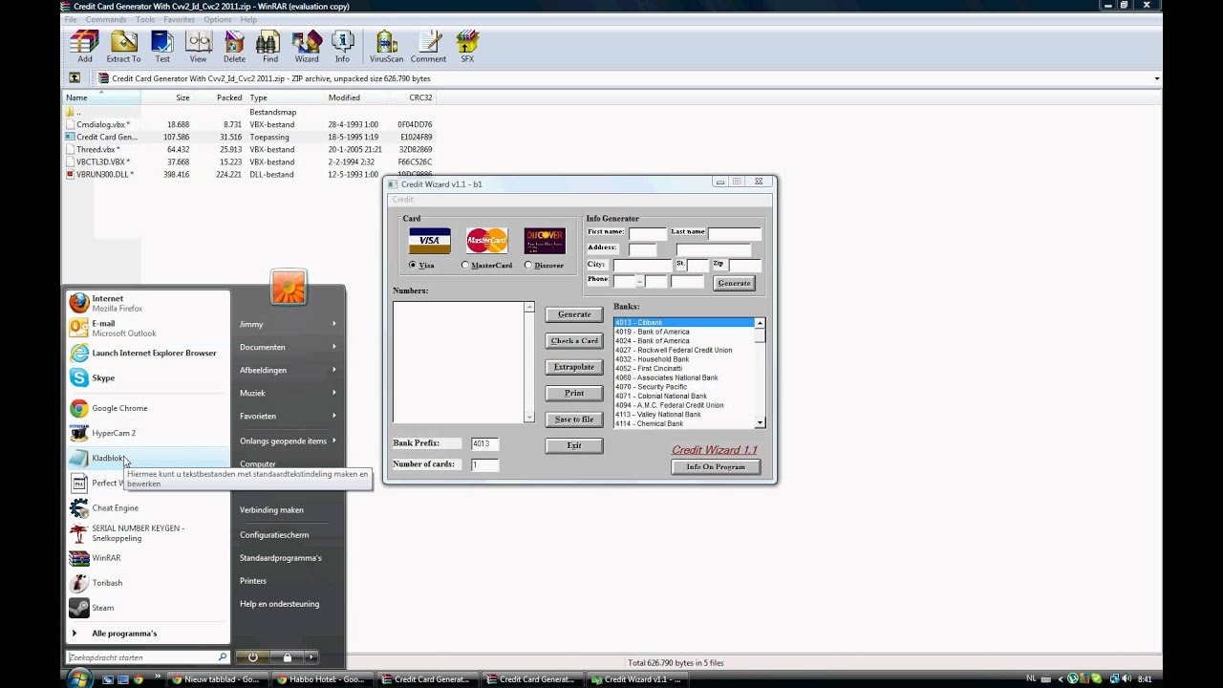Click Save to file button

point(574,419)
